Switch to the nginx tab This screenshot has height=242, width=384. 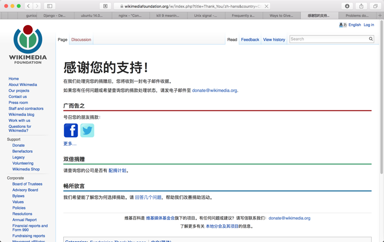pos(130,15)
